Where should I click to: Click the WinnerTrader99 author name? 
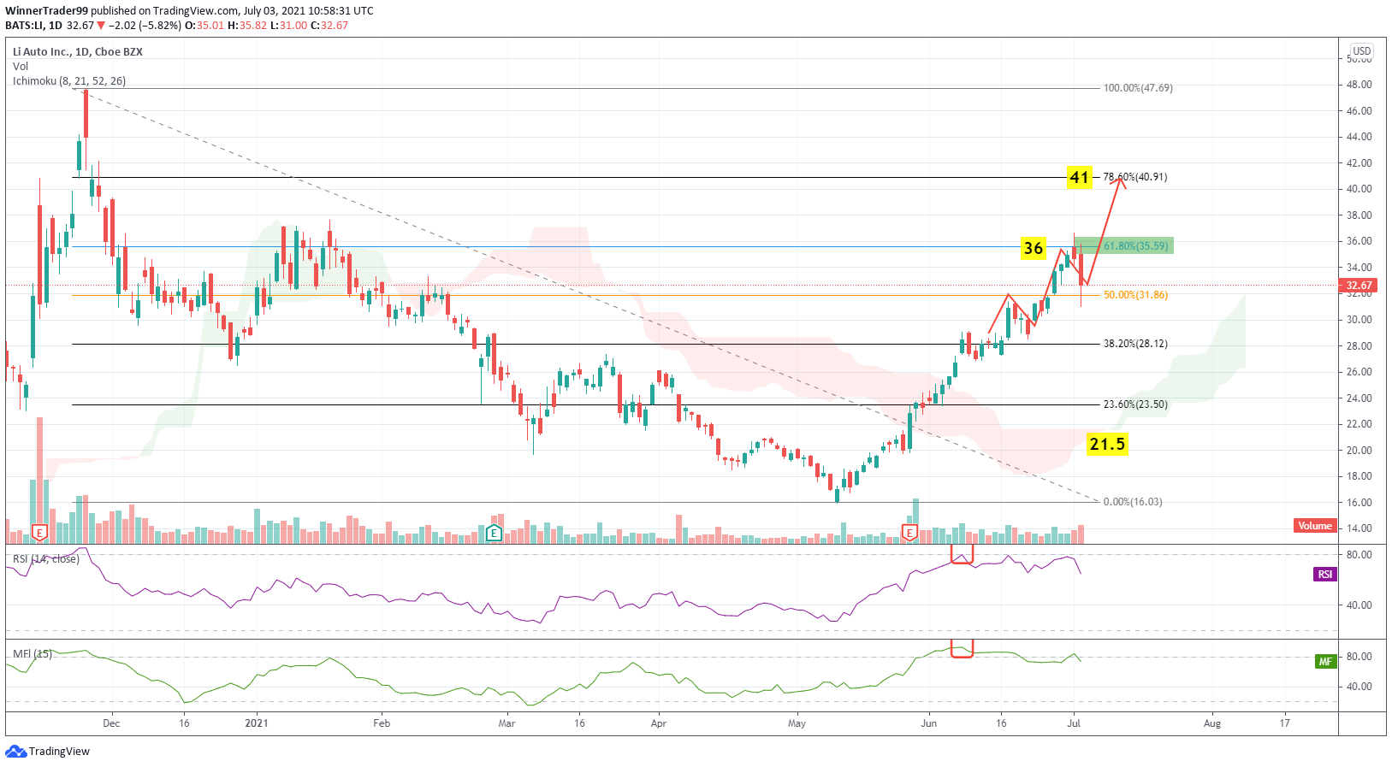46,11
